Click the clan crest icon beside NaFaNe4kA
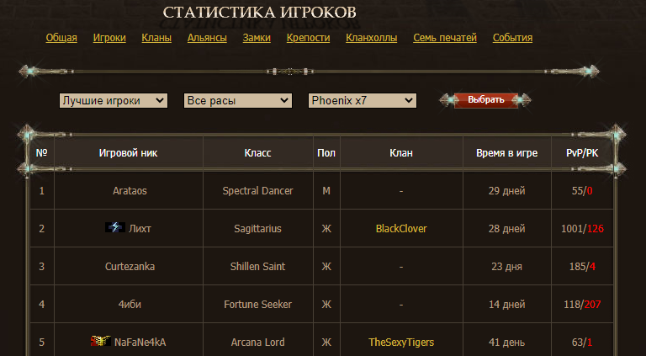This screenshot has height=356, width=646. pyautogui.click(x=101, y=341)
